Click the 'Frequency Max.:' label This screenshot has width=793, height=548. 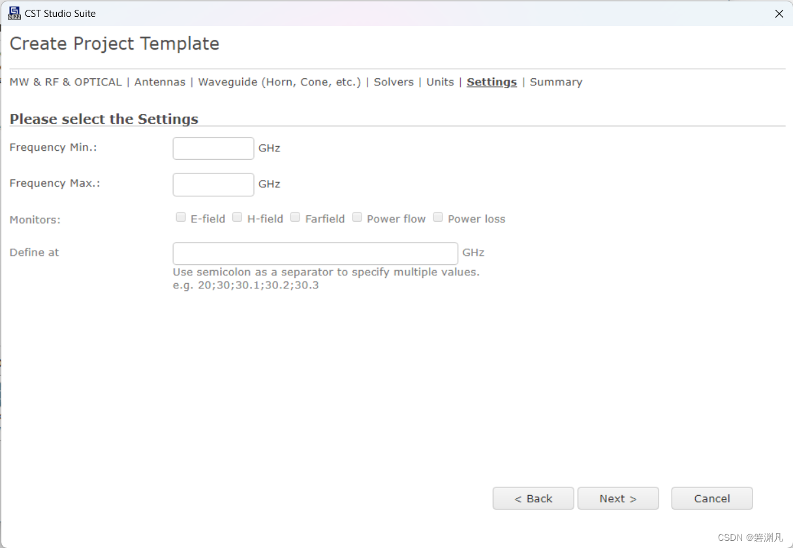point(55,183)
